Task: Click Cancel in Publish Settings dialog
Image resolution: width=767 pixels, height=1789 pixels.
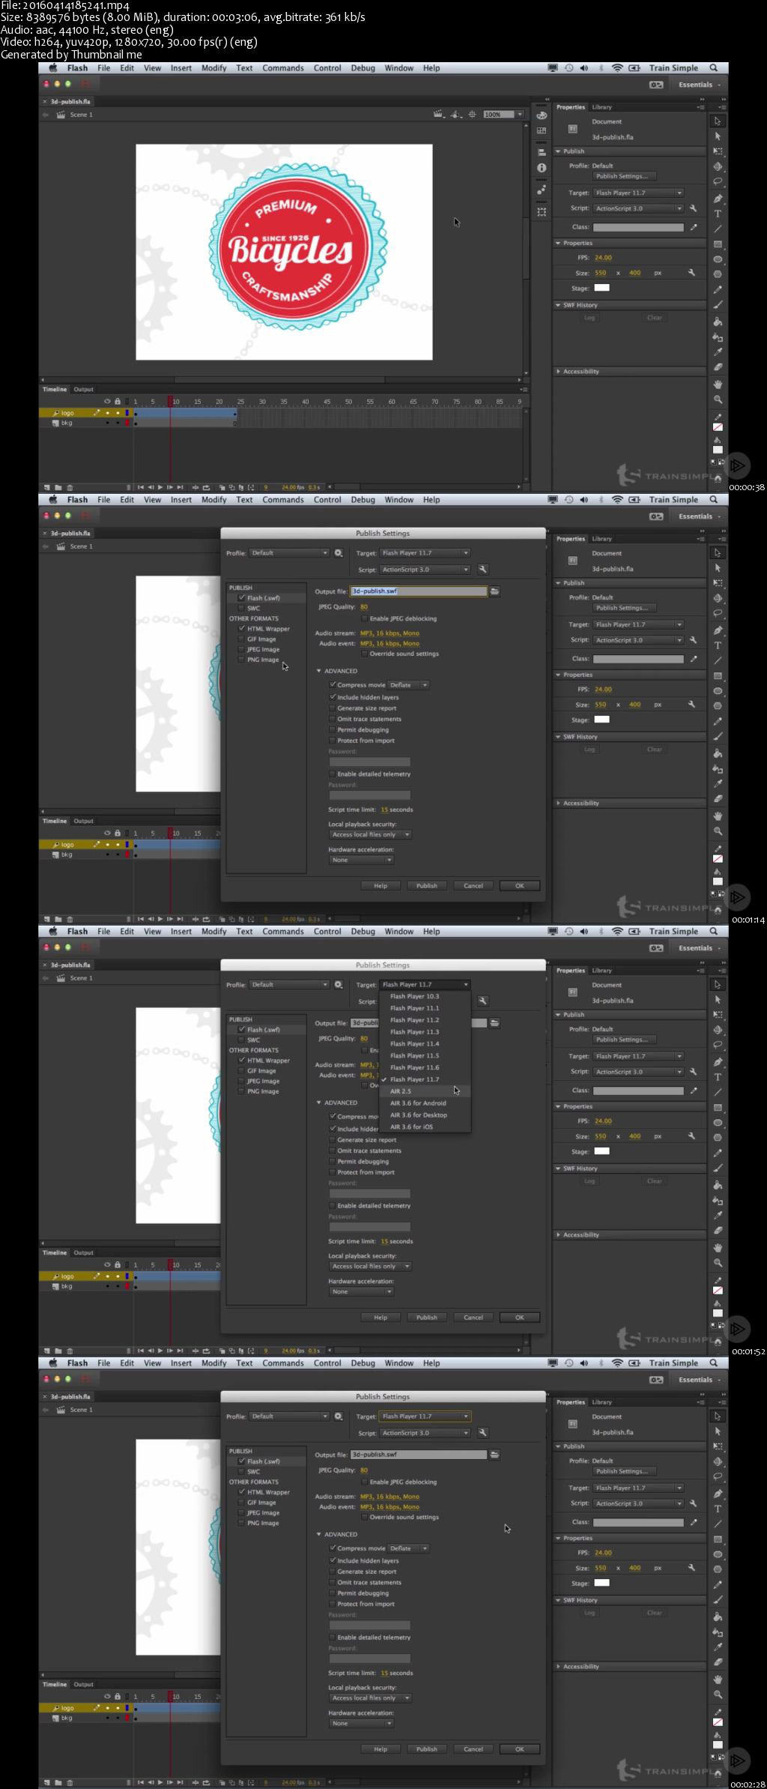Action: 473,886
